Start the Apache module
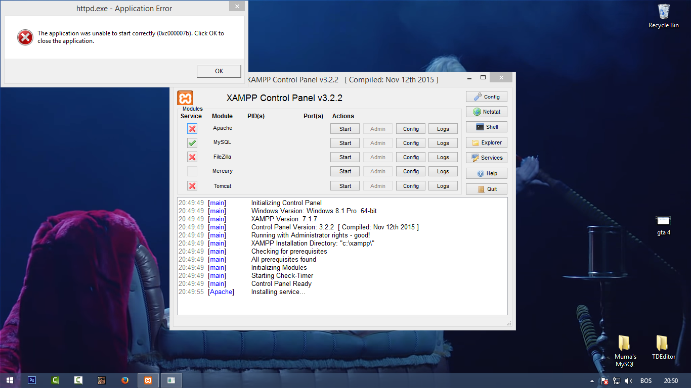Image resolution: width=691 pixels, height=388 pixels. (345, 129)
